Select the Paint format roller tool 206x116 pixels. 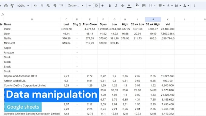click(x=12, y=6)
